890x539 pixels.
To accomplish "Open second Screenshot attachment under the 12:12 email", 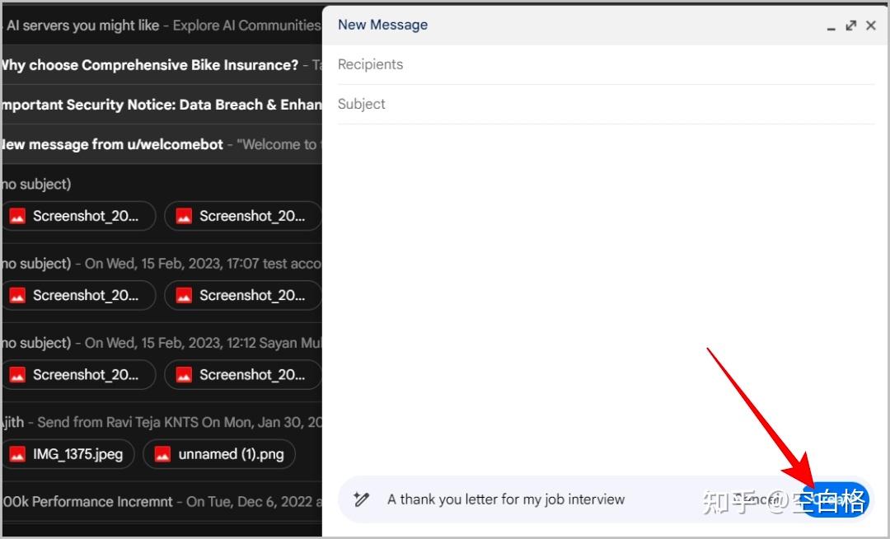I will coord(243,374).
